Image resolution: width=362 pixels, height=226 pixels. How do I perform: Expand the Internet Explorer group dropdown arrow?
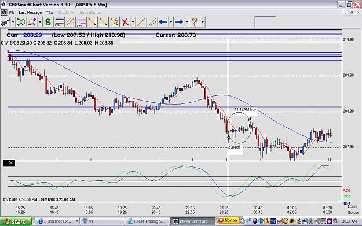[77, 221]
